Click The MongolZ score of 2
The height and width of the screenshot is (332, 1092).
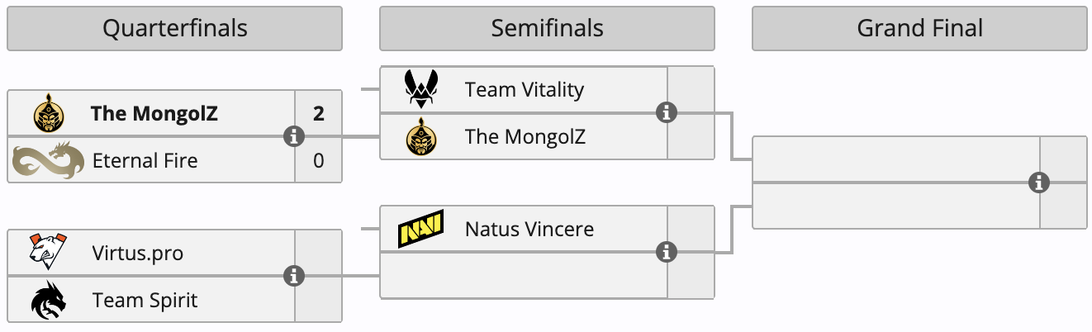pos(319,113)
